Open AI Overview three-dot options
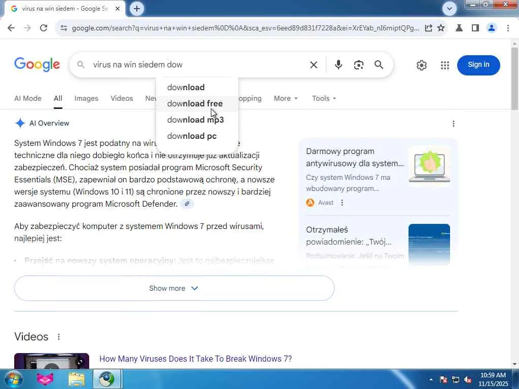 point(454,124)
